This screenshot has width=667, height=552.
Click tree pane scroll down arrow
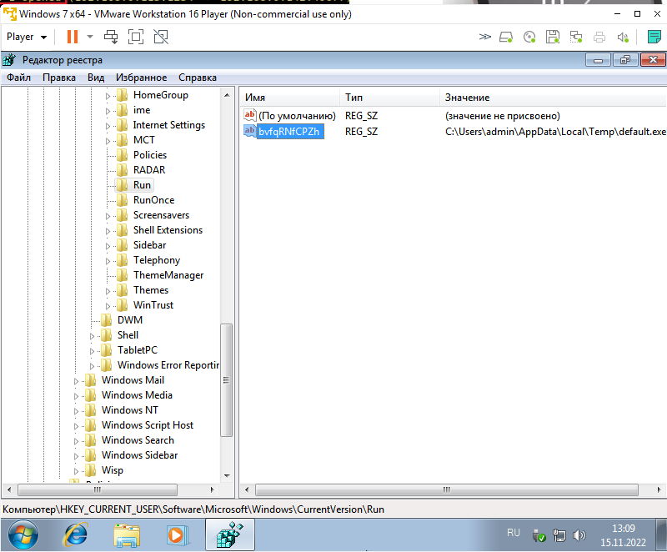[x=227, y=476]
